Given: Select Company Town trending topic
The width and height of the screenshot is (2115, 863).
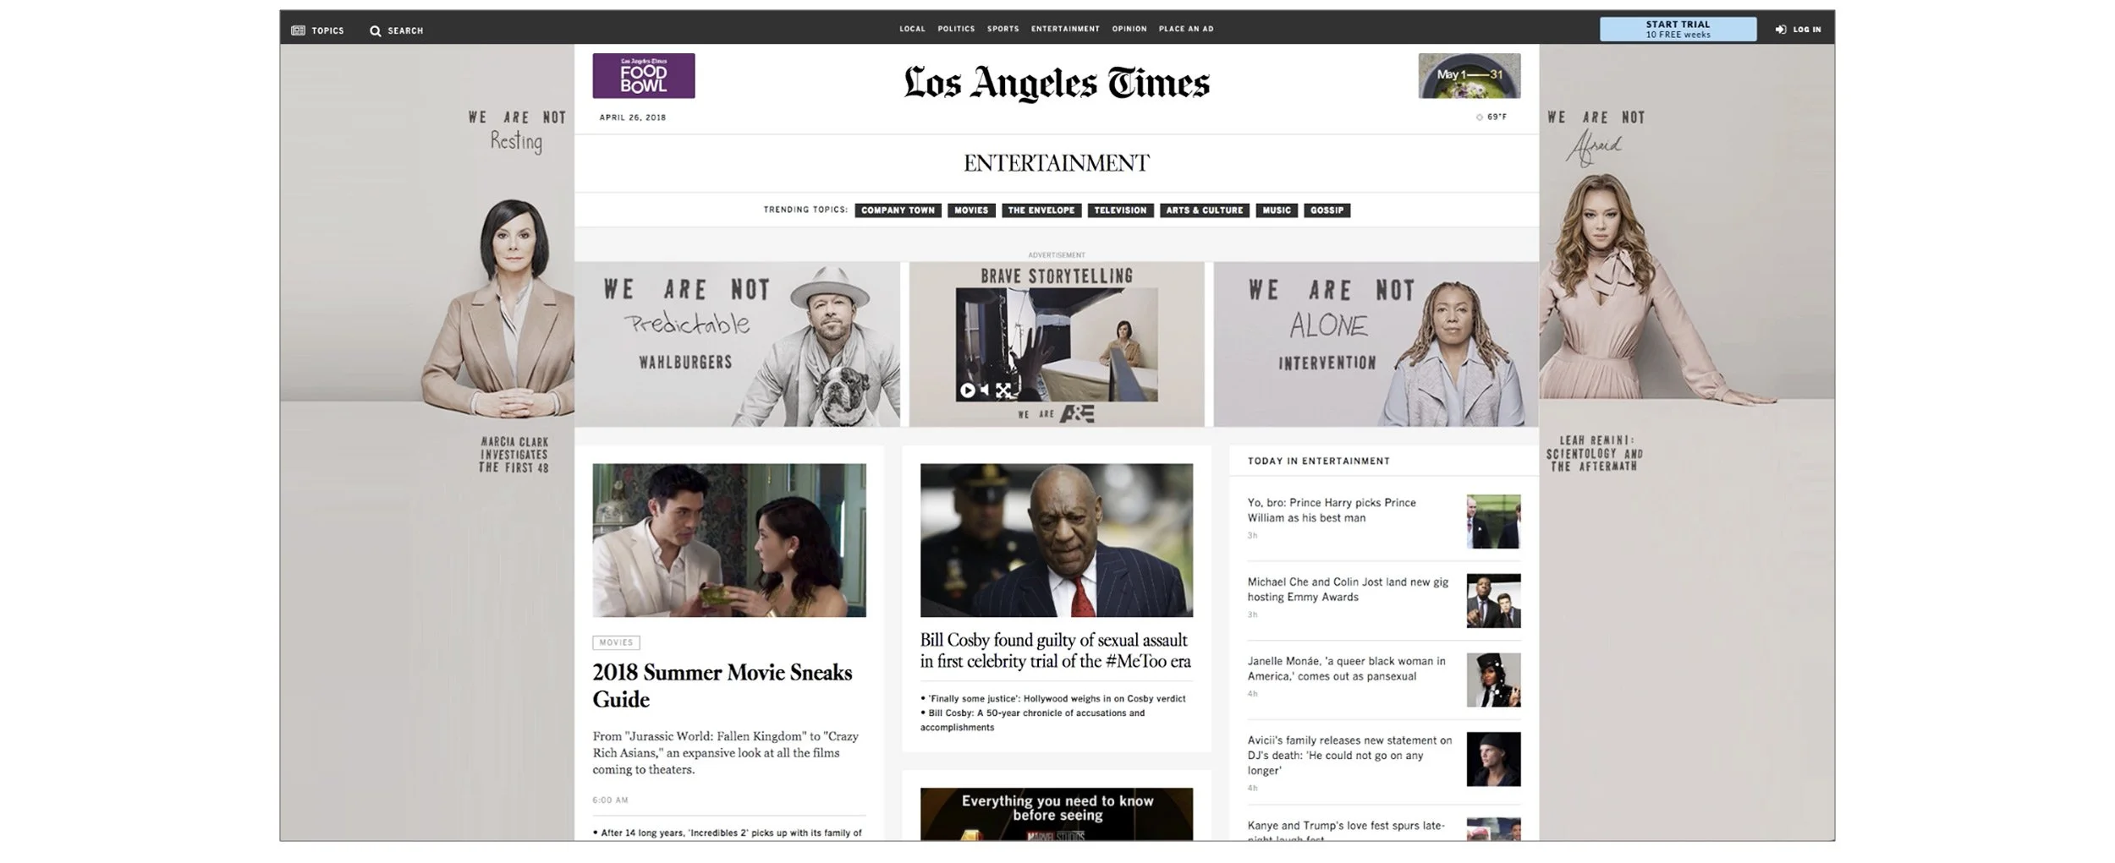Looking at the screenshot, I should (x=898, y=210).
